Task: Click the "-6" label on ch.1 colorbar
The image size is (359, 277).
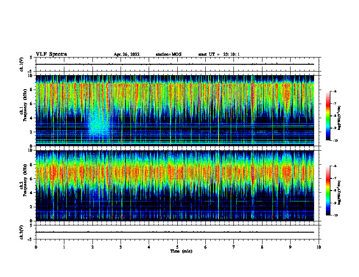Action: [335, 91]
